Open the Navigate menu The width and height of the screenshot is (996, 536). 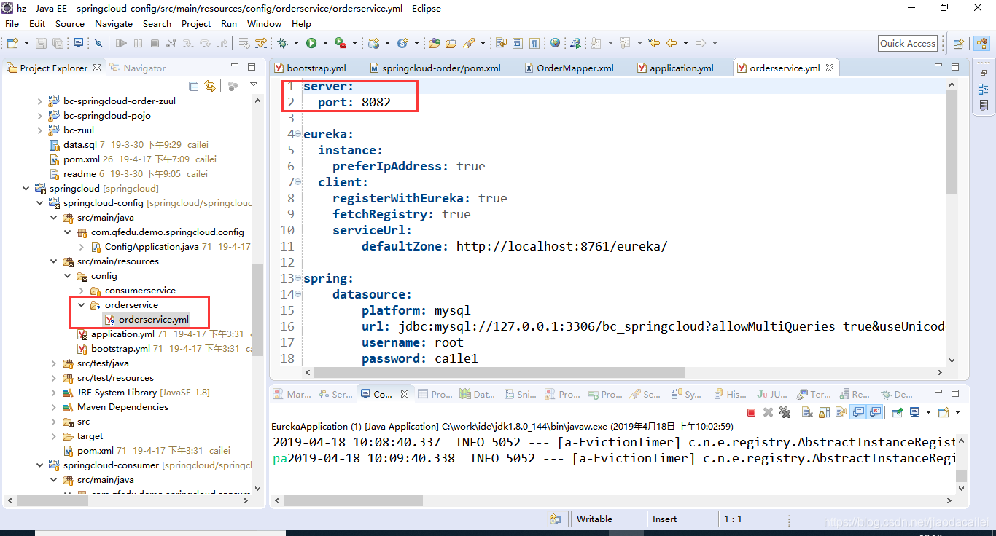114,23
